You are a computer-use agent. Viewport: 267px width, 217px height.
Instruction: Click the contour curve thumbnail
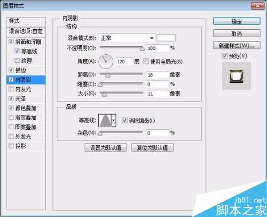point(105,121)
